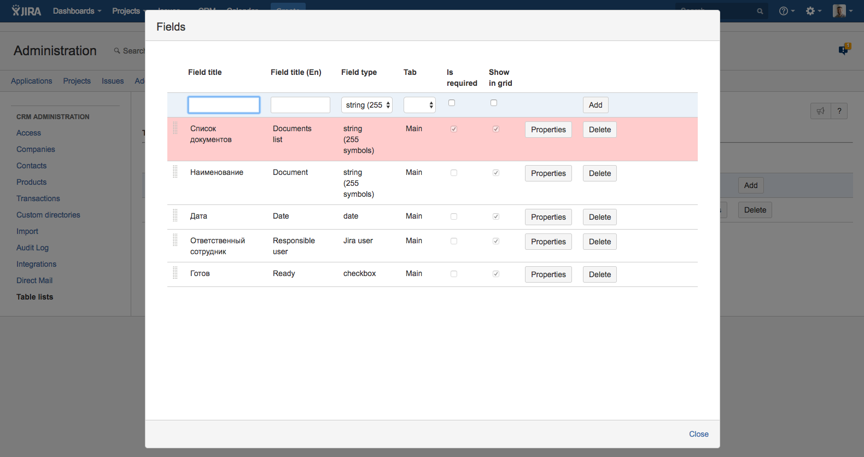Image resolution: width=864 pixels, height=457 pixels.
Task: Enable Is required checkbox for new field
Action: 452,103
